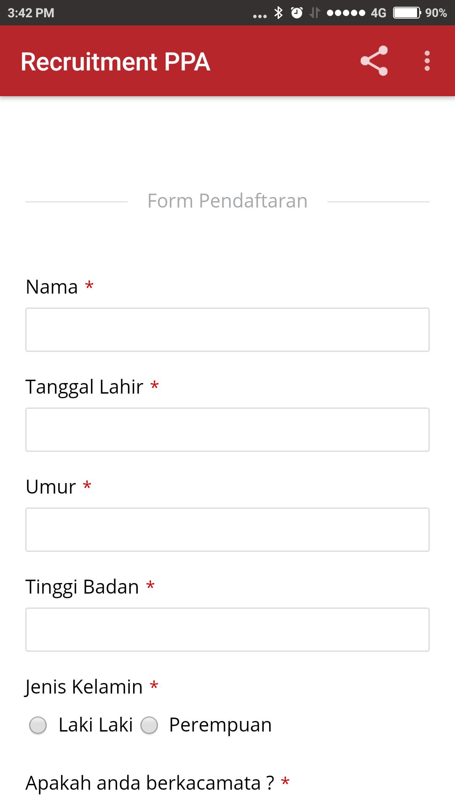The width and height of the screenshot is (455, 810).
Task: Select the Perempuan radio button
Action: tap(149, 726)
